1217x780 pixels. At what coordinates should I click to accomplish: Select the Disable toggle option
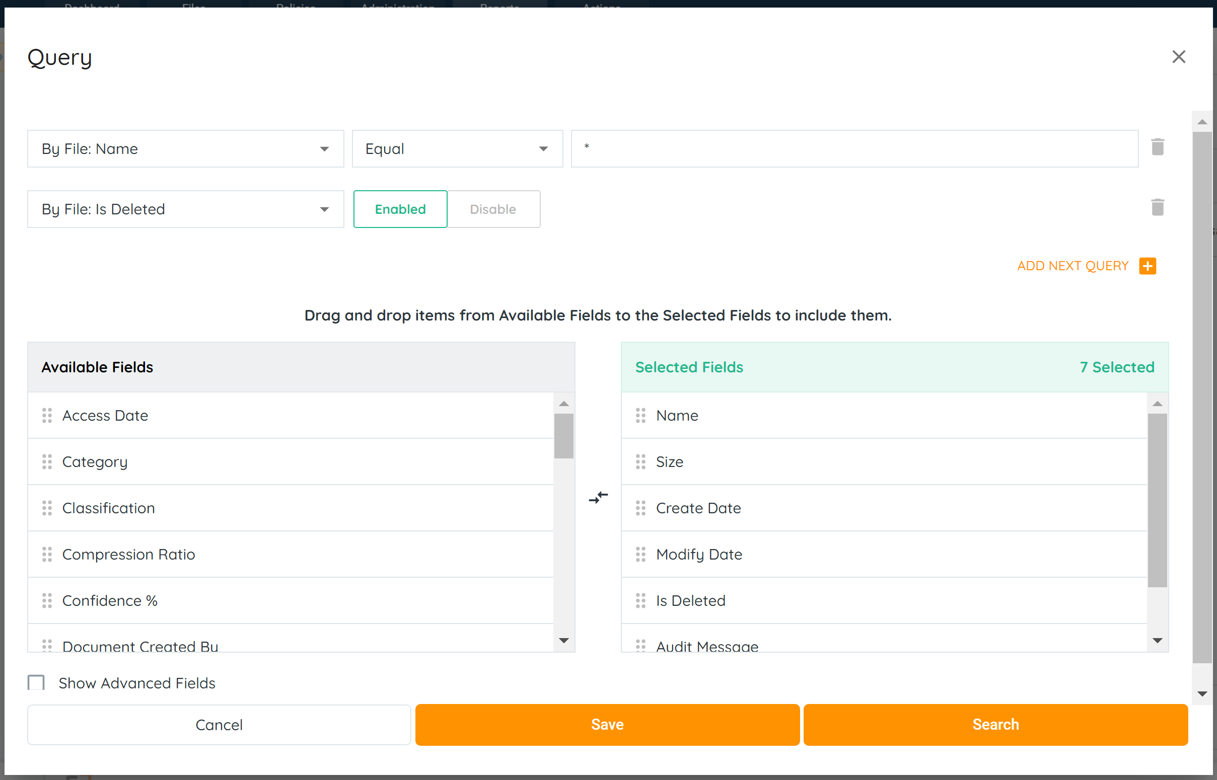[493, 209]
